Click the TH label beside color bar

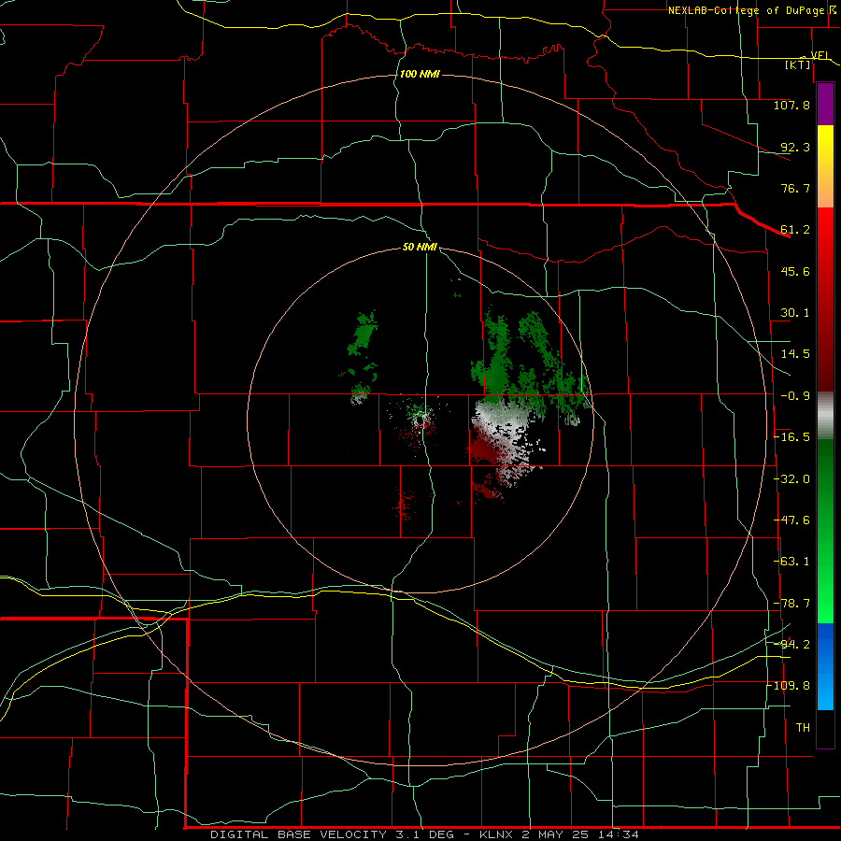(x=803, y=728)
